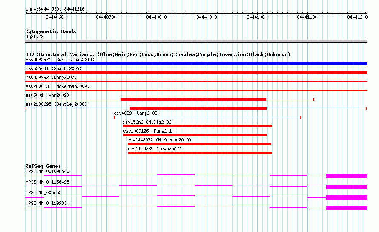Click the red bar under esv1199239

(x=200, y=153)
